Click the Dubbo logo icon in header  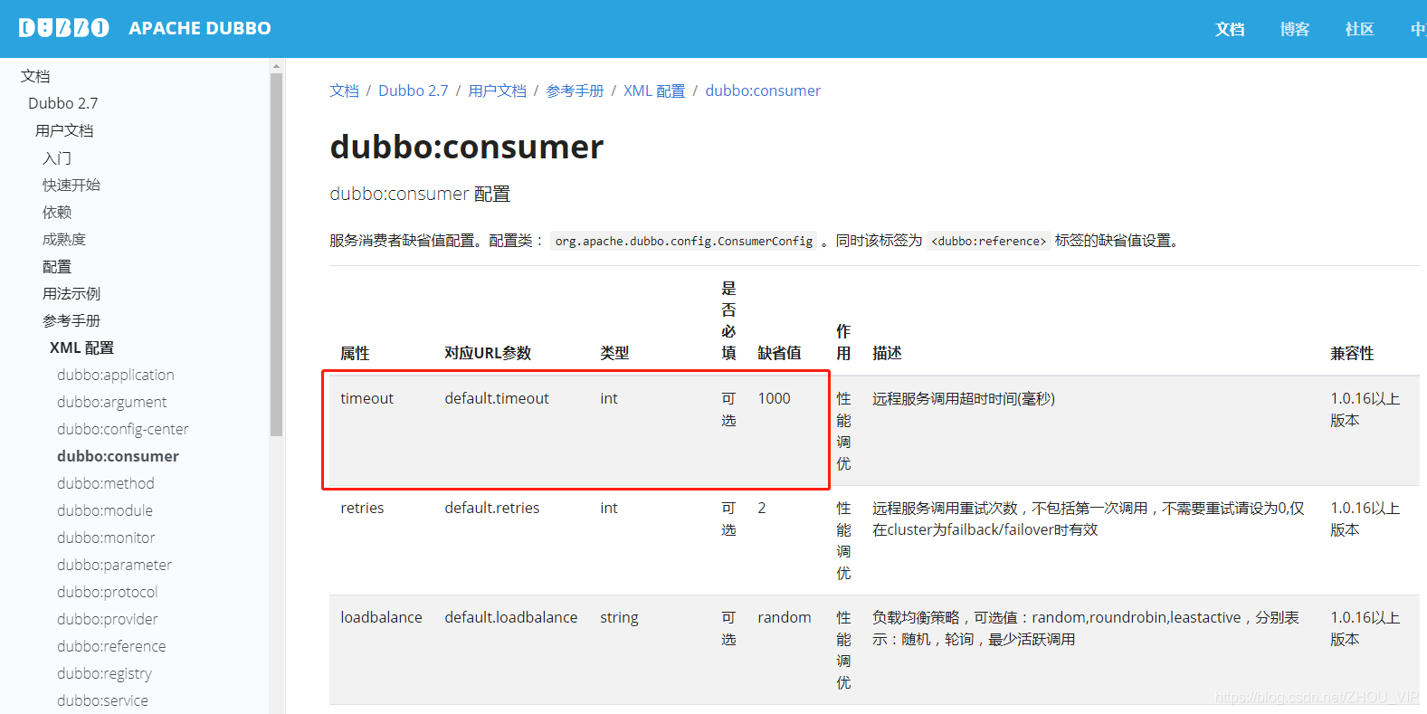[x=63, y=28]
